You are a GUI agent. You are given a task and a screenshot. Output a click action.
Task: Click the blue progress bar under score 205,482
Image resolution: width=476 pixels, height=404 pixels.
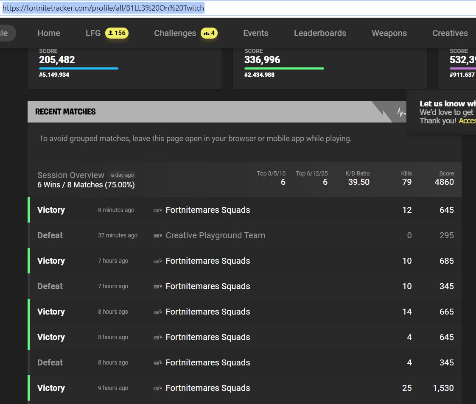[78, 69]
